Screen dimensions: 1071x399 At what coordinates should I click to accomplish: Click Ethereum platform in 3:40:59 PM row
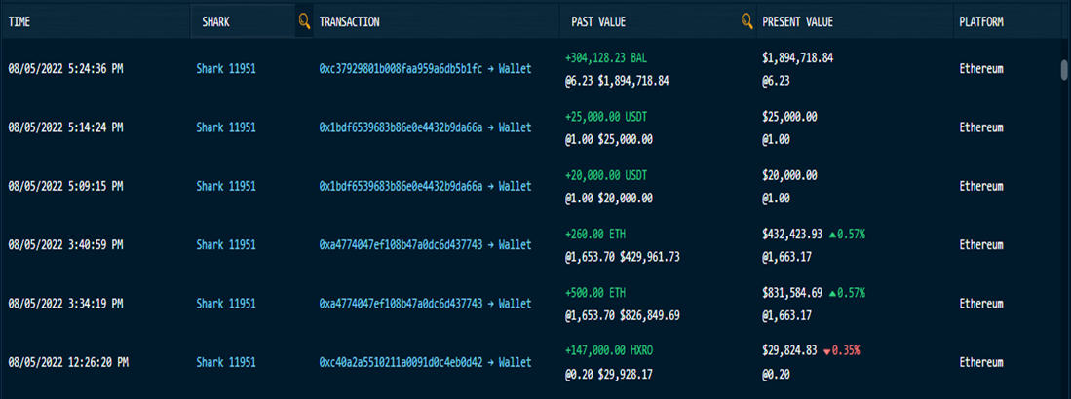coord(981,245)
